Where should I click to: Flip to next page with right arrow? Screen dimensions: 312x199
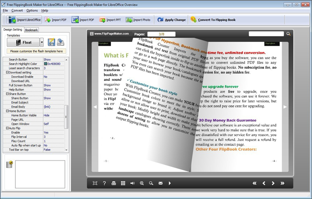(285, 107)
